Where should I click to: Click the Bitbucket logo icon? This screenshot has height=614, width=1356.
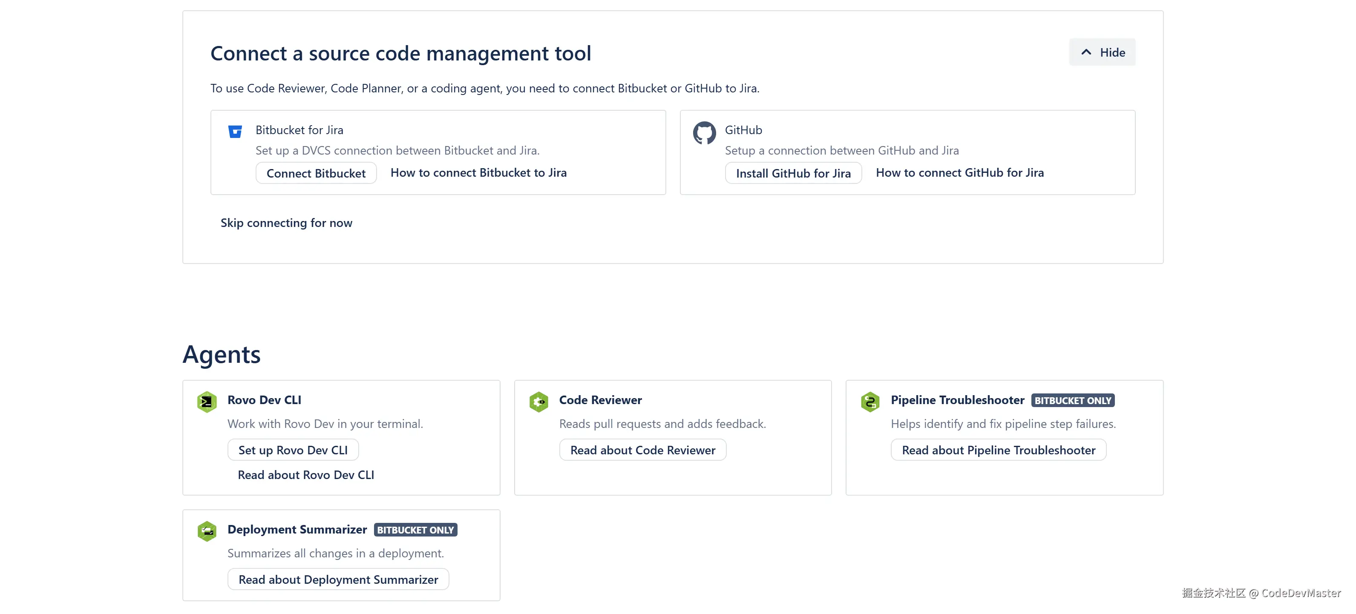(235, 132)
